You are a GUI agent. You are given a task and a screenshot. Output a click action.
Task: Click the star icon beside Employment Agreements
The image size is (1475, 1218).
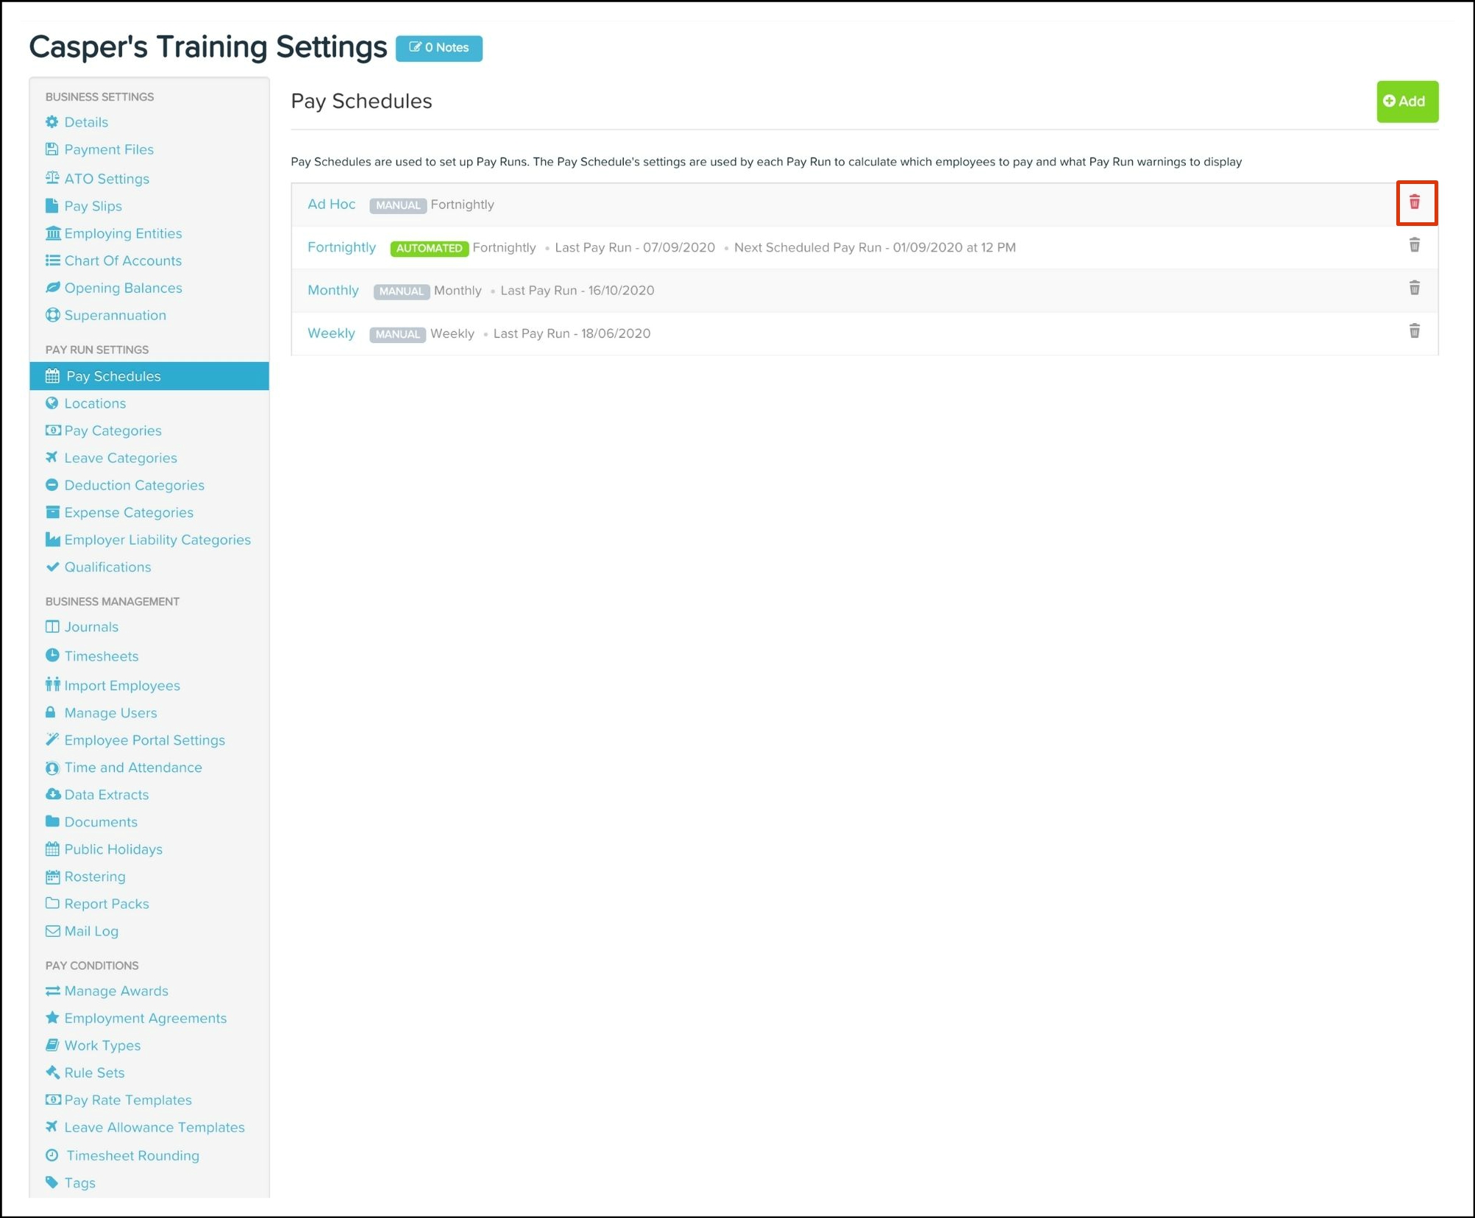click(x=52, y=1018)
